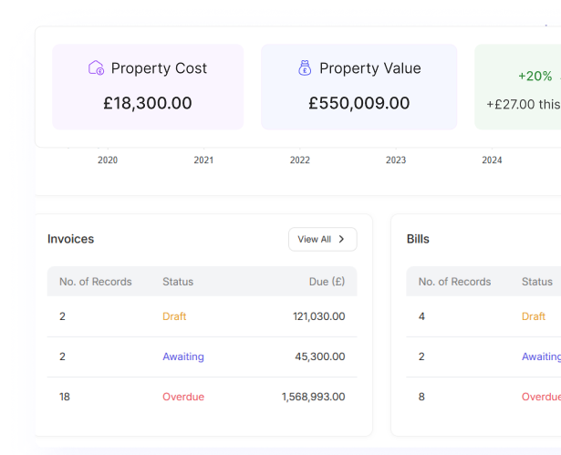Image resolution: width=561 pixels, height=455 pixels.
Task: Click the Property Value money bag icon
Action: (x=305, y=67)
